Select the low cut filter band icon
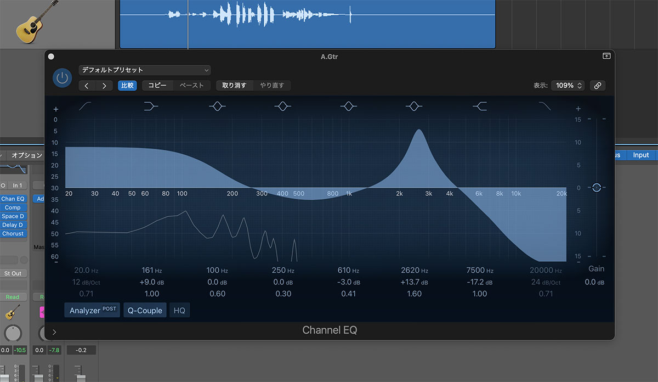Viewport: 658px width, 382px height. pos(86,106)
